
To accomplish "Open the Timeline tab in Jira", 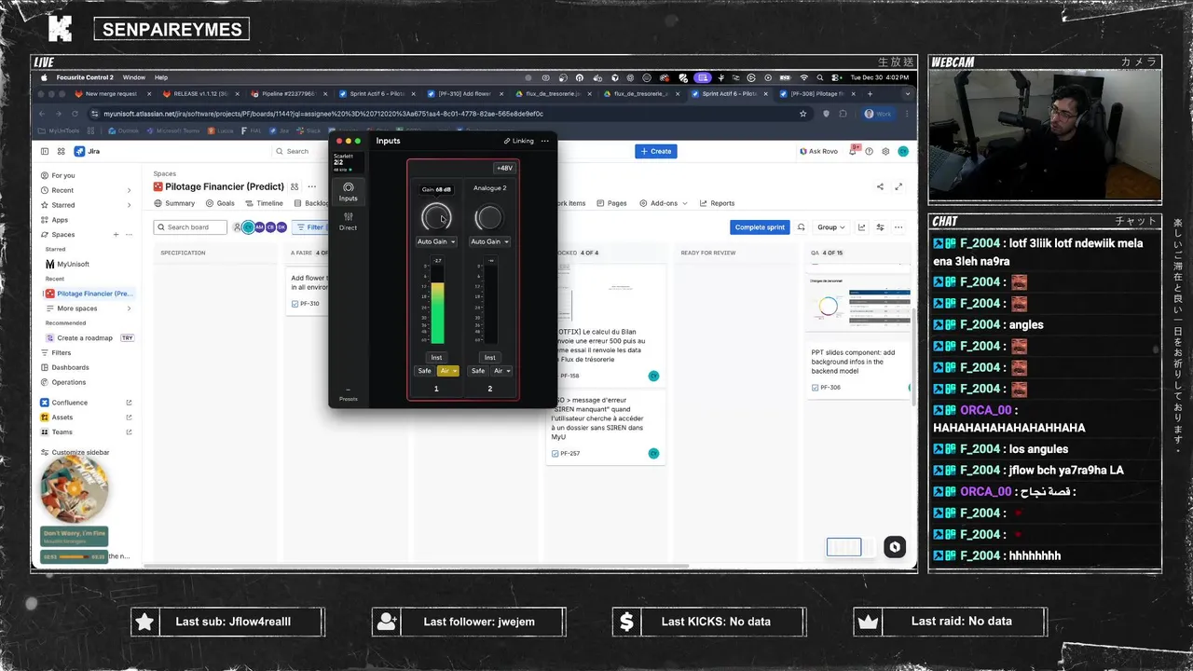I will pyautogui.click(x=265, y=203).
